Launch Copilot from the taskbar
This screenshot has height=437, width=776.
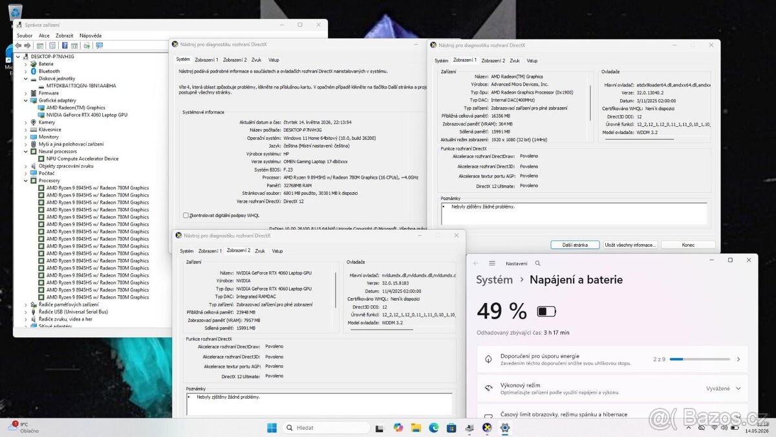point(398,427)
